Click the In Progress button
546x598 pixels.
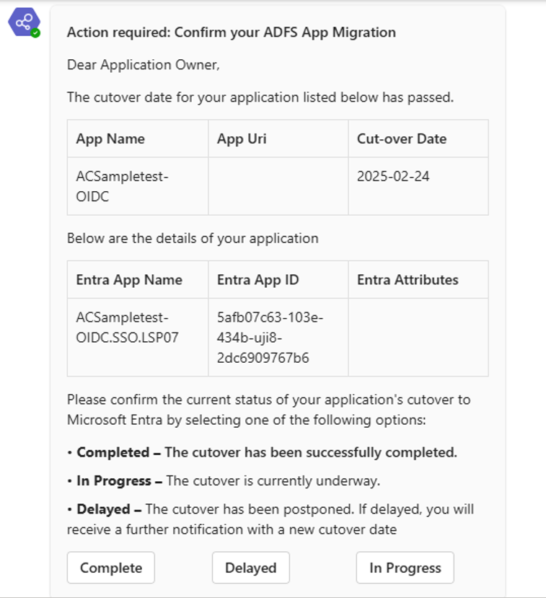(405, 568)
